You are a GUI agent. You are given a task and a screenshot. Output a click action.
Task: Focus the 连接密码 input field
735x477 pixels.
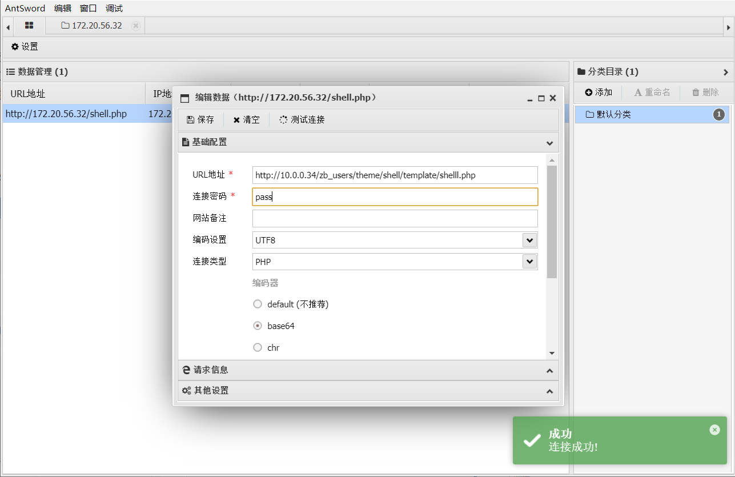[395, 197]
